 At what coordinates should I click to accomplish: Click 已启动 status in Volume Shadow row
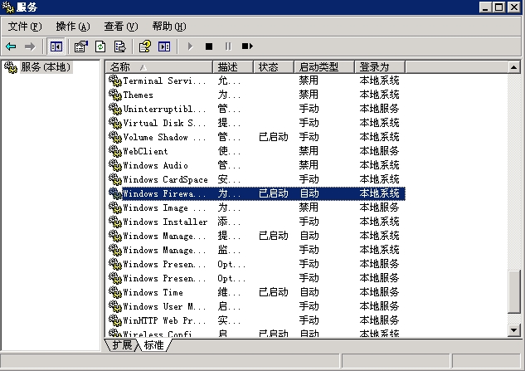coord(274,137)
